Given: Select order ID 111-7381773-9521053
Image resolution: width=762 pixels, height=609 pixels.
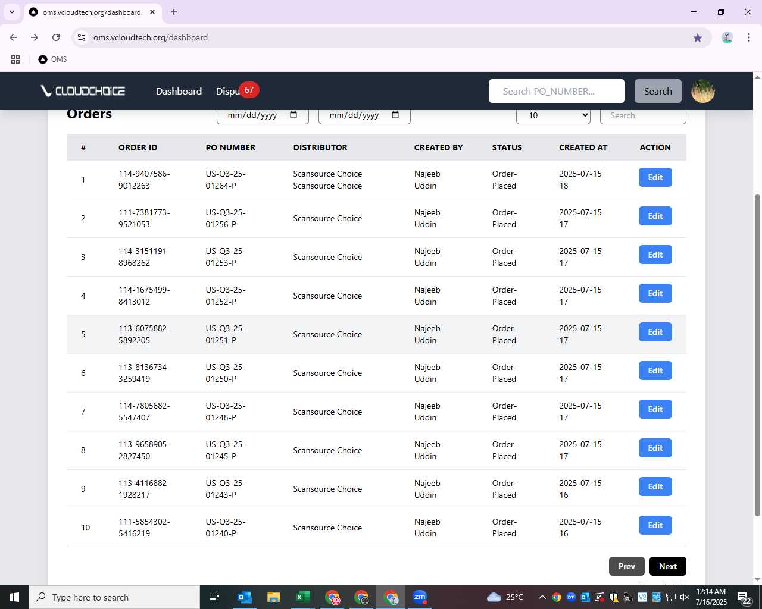Looking at the screenshot, I should point(144,218).
